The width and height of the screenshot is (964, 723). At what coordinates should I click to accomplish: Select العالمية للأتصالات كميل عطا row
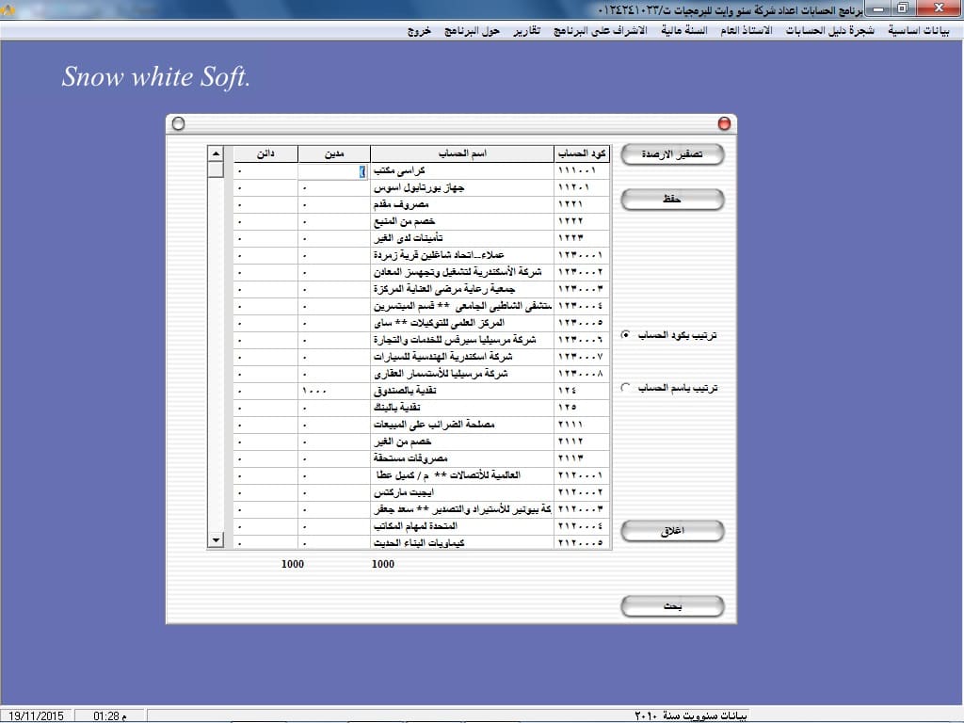point(423,475)
